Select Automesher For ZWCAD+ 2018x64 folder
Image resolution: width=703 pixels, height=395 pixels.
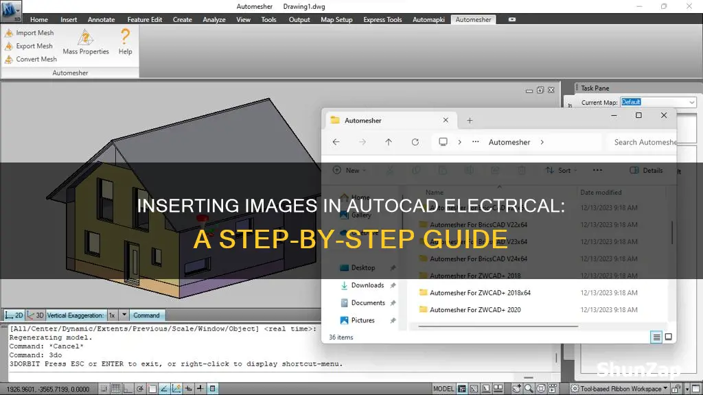pos(480,293)
